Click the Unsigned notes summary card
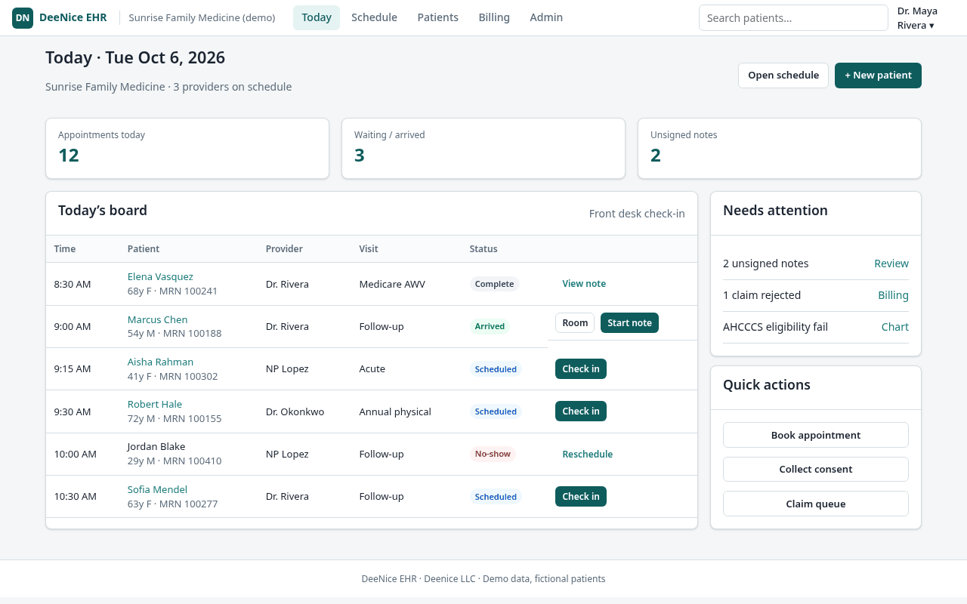Screen dimensions: 967x604 click(780, 149)
